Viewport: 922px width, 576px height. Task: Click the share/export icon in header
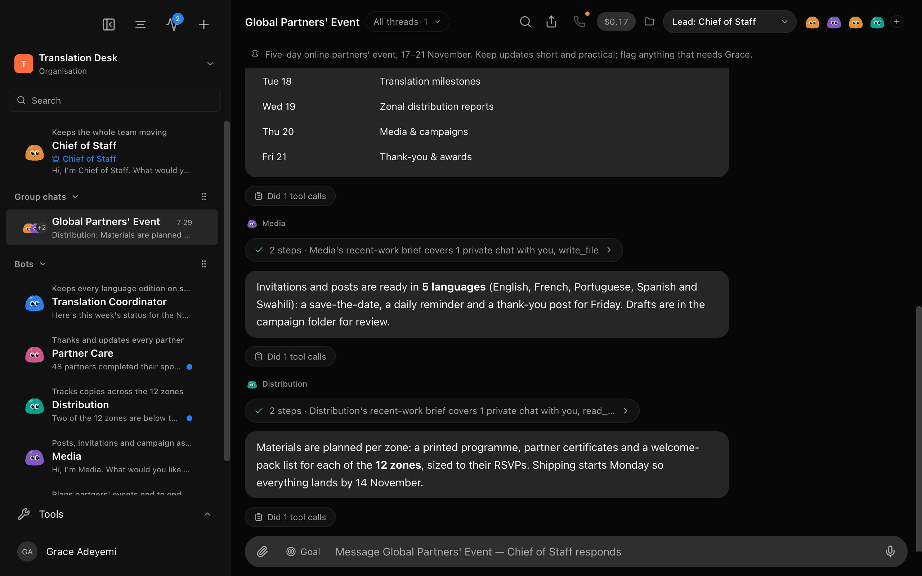[551, 22]
